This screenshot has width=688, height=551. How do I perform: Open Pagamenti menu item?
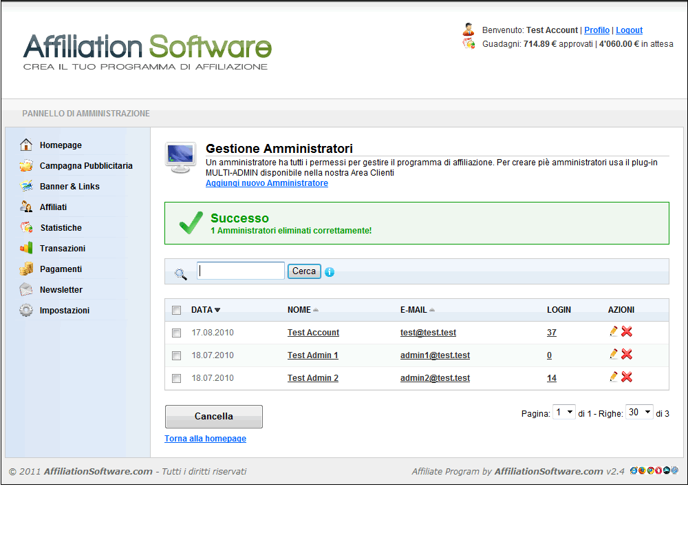tap(61, 269)
